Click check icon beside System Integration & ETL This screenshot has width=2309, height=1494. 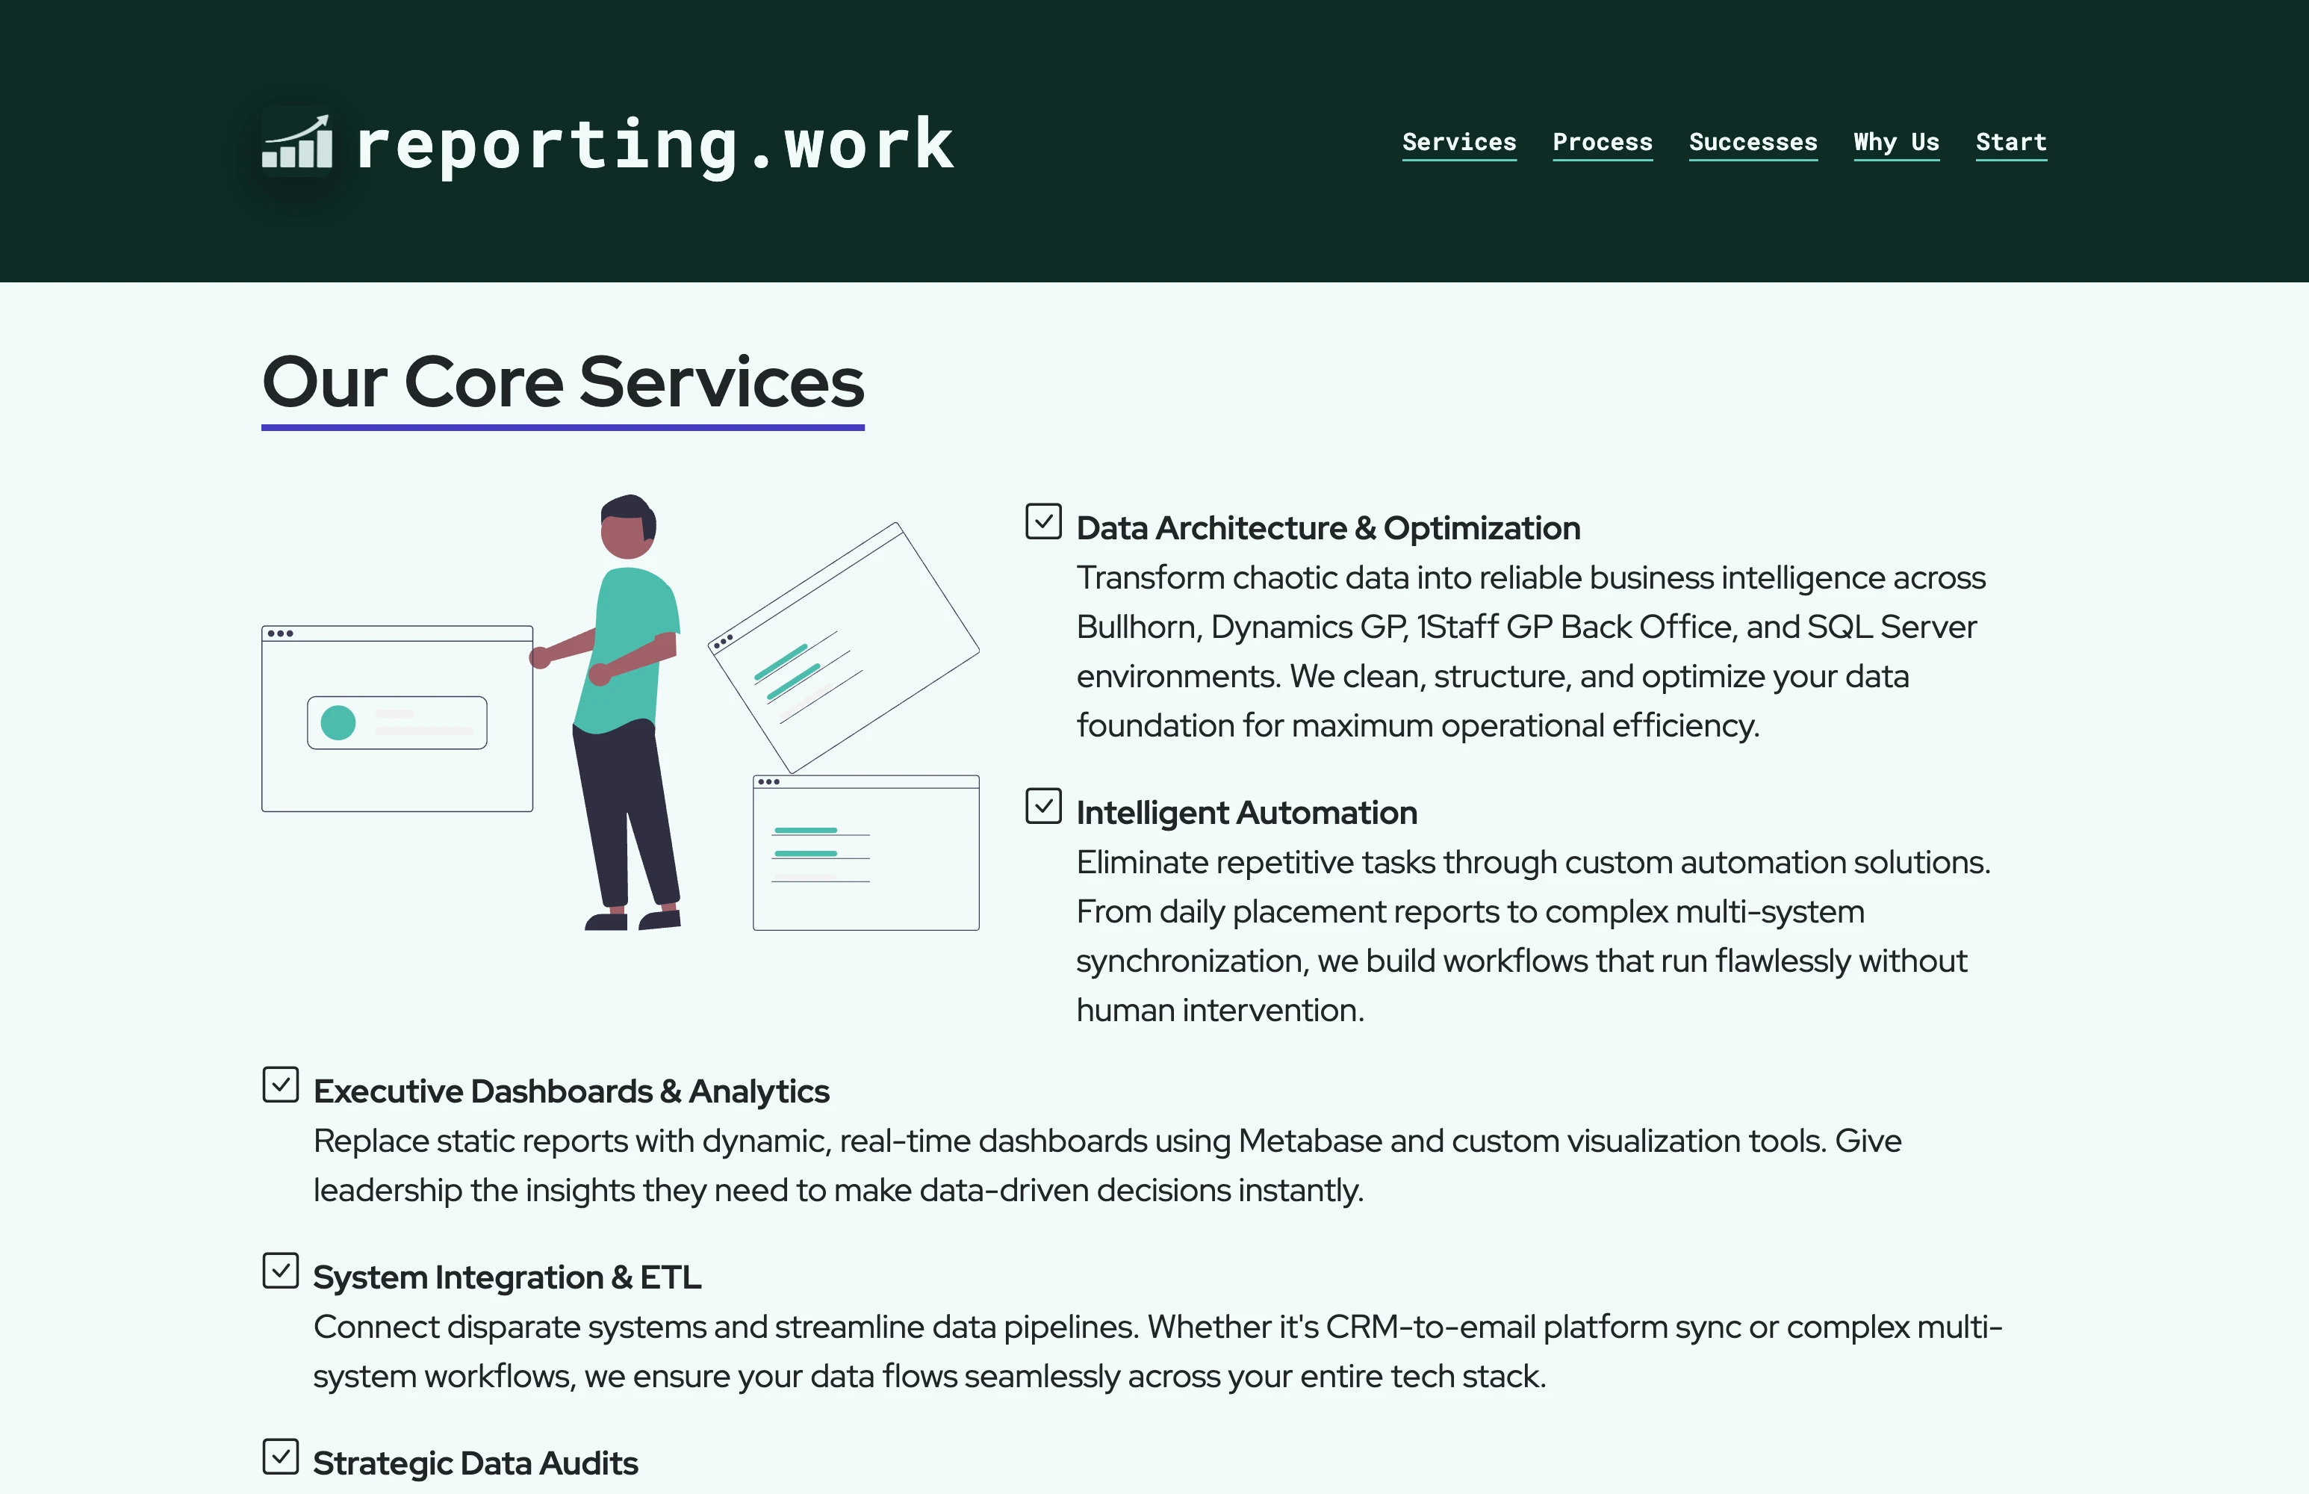click(280, 1270)
